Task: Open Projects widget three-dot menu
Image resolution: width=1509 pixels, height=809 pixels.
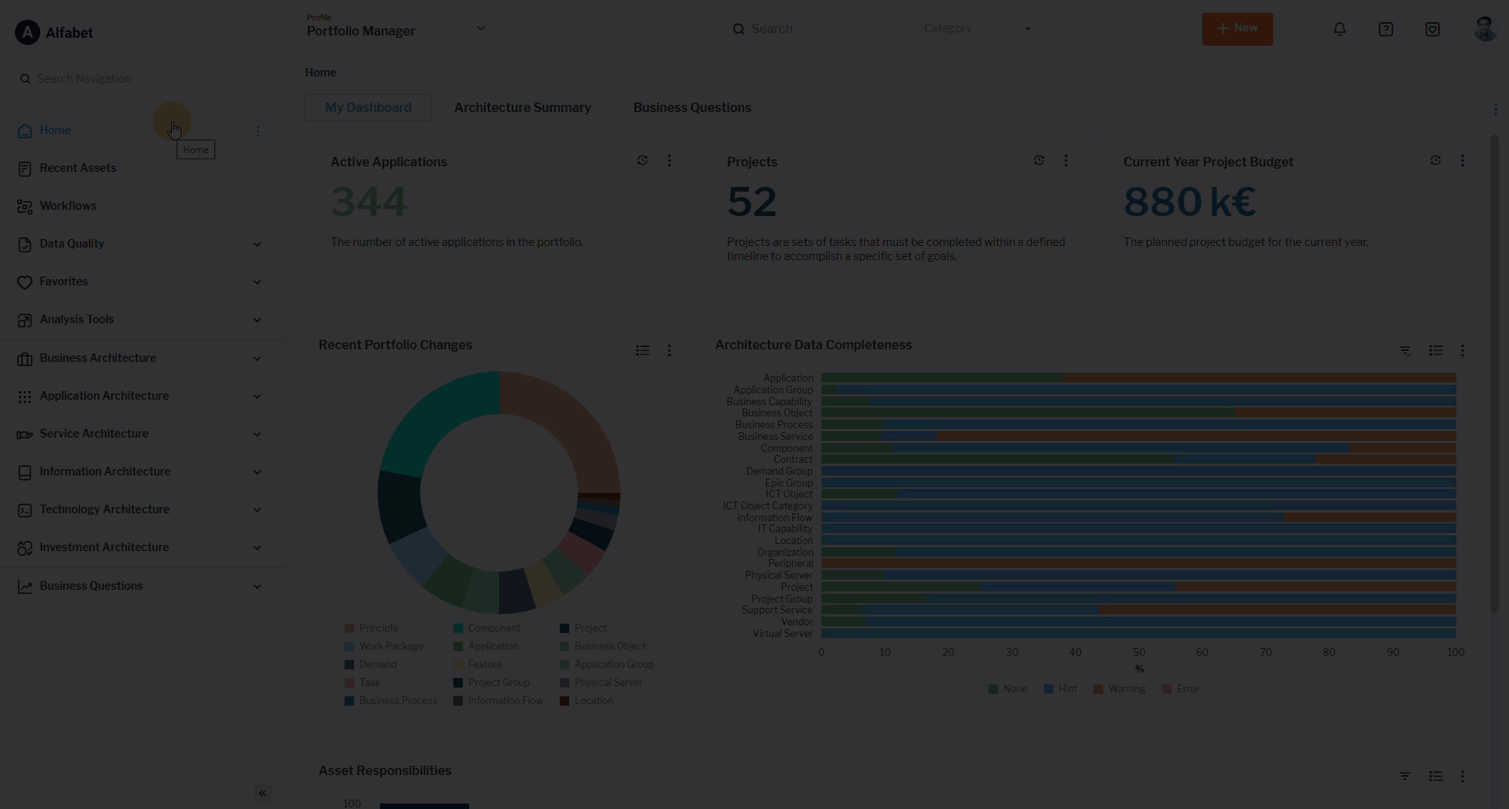Action: (x=1066, y=161)
